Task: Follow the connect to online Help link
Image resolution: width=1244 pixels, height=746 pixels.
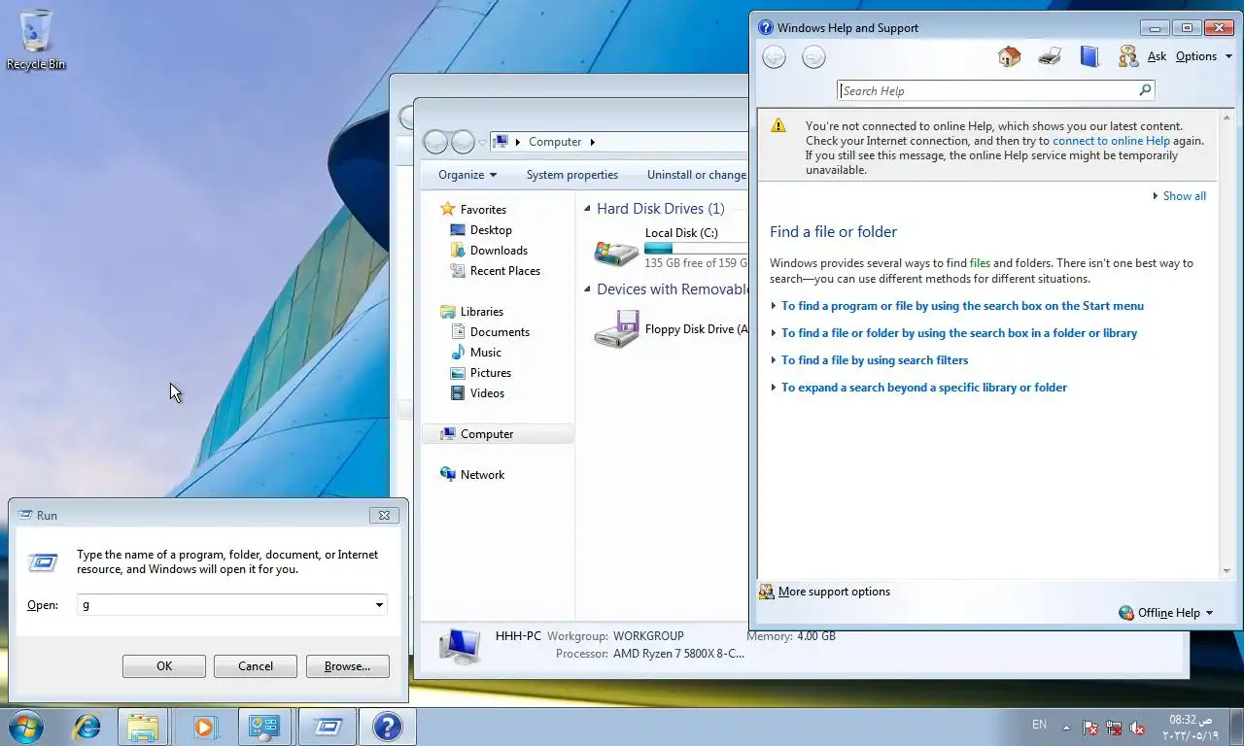Action: (x=1111, y=141)
